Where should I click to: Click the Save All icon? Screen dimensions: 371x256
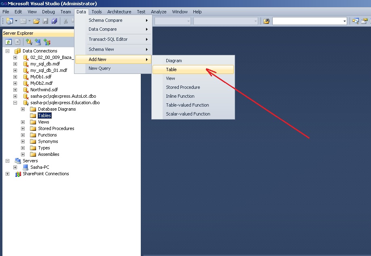click(55, 21)
